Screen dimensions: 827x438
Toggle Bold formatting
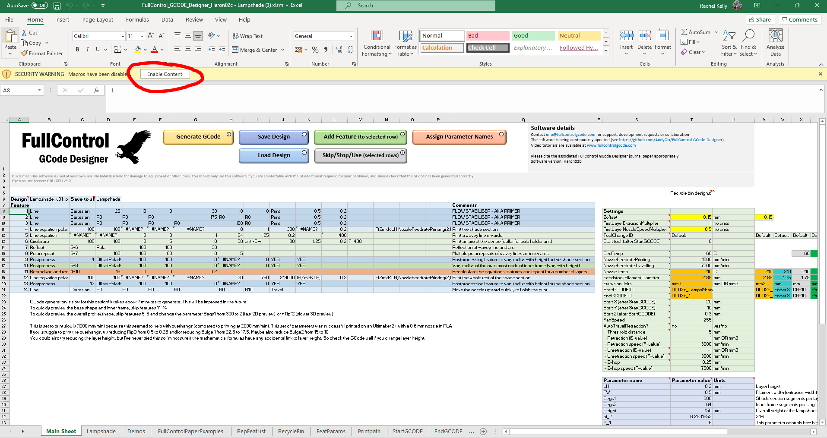tap(77, 50)
